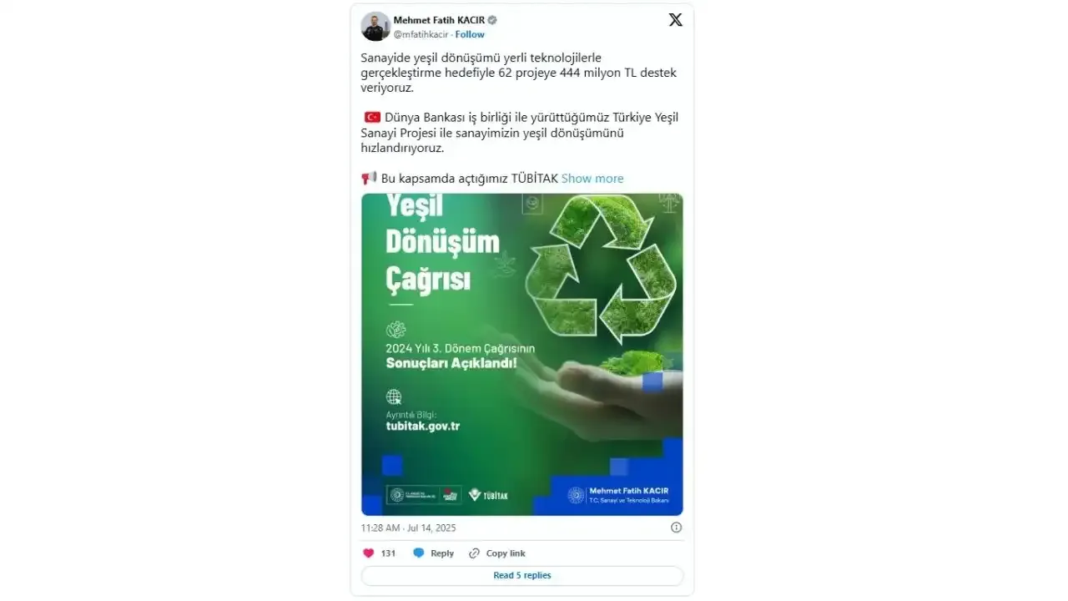
Task: Click the verified badge next to KACIR
Action: point(492,20)
